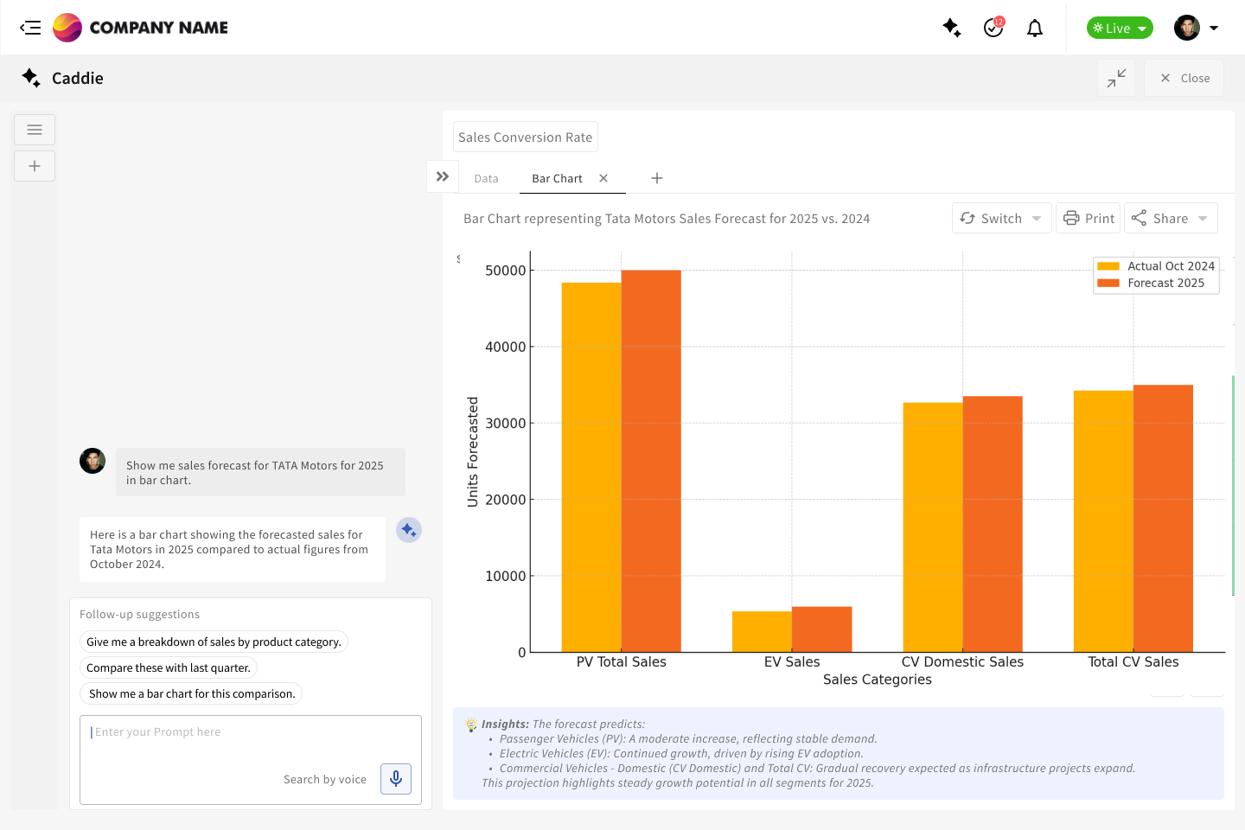Minimize the Caddie panel with shrink arrows
This screenshot has height=830, width=1245.
[x=1116, y=78]
